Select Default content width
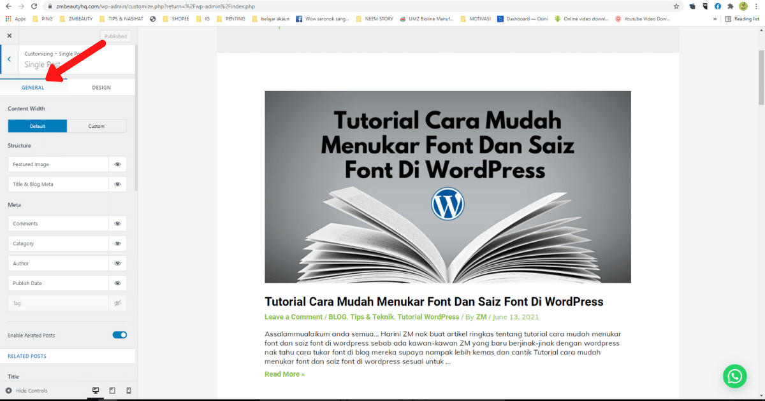This screenshot has width=765, height=401. coord(38,126)
